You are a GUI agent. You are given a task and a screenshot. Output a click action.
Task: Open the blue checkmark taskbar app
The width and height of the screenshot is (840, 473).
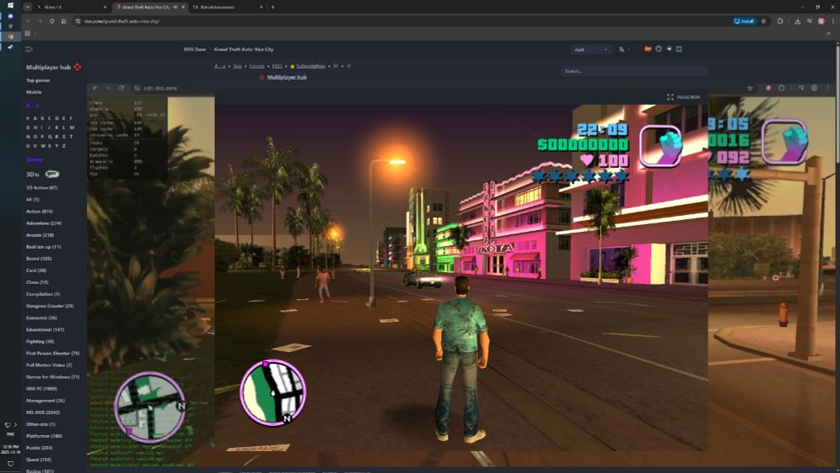click(x=10, y=46)
